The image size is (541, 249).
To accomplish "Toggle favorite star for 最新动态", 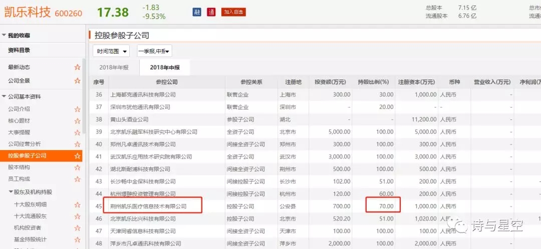I will coord(77,67).
